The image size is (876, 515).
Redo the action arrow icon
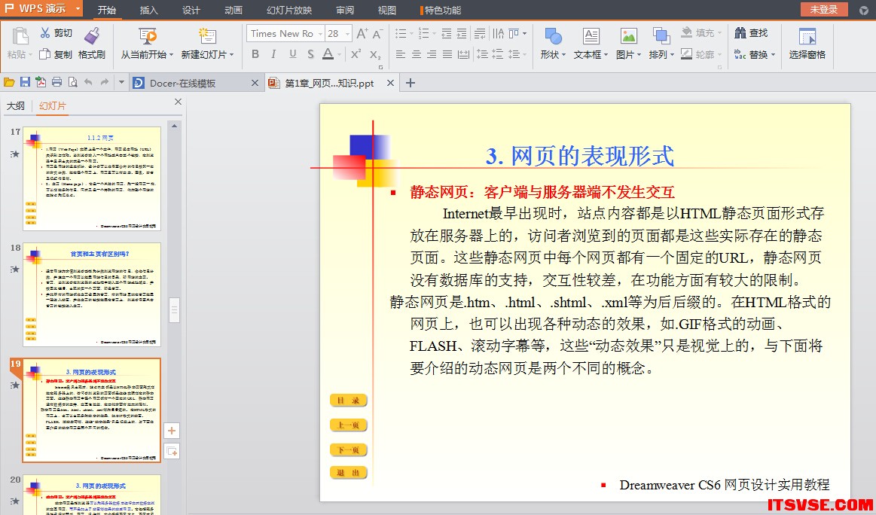point(105,83)
